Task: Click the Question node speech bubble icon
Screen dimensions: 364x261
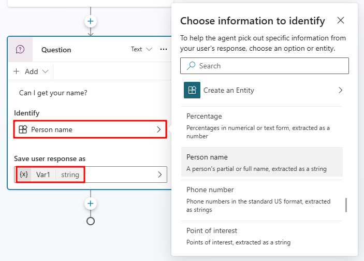Action: (x=20, y=50)
